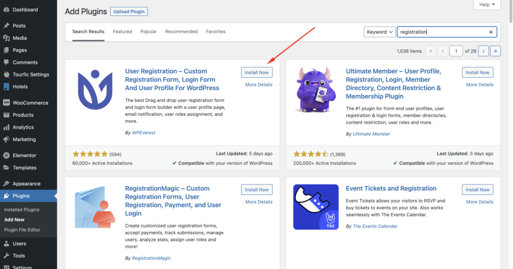Open The Events Calendar author link

(x=375, y=226)
